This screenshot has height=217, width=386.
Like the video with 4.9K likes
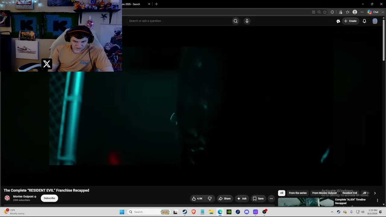point(197,199)
